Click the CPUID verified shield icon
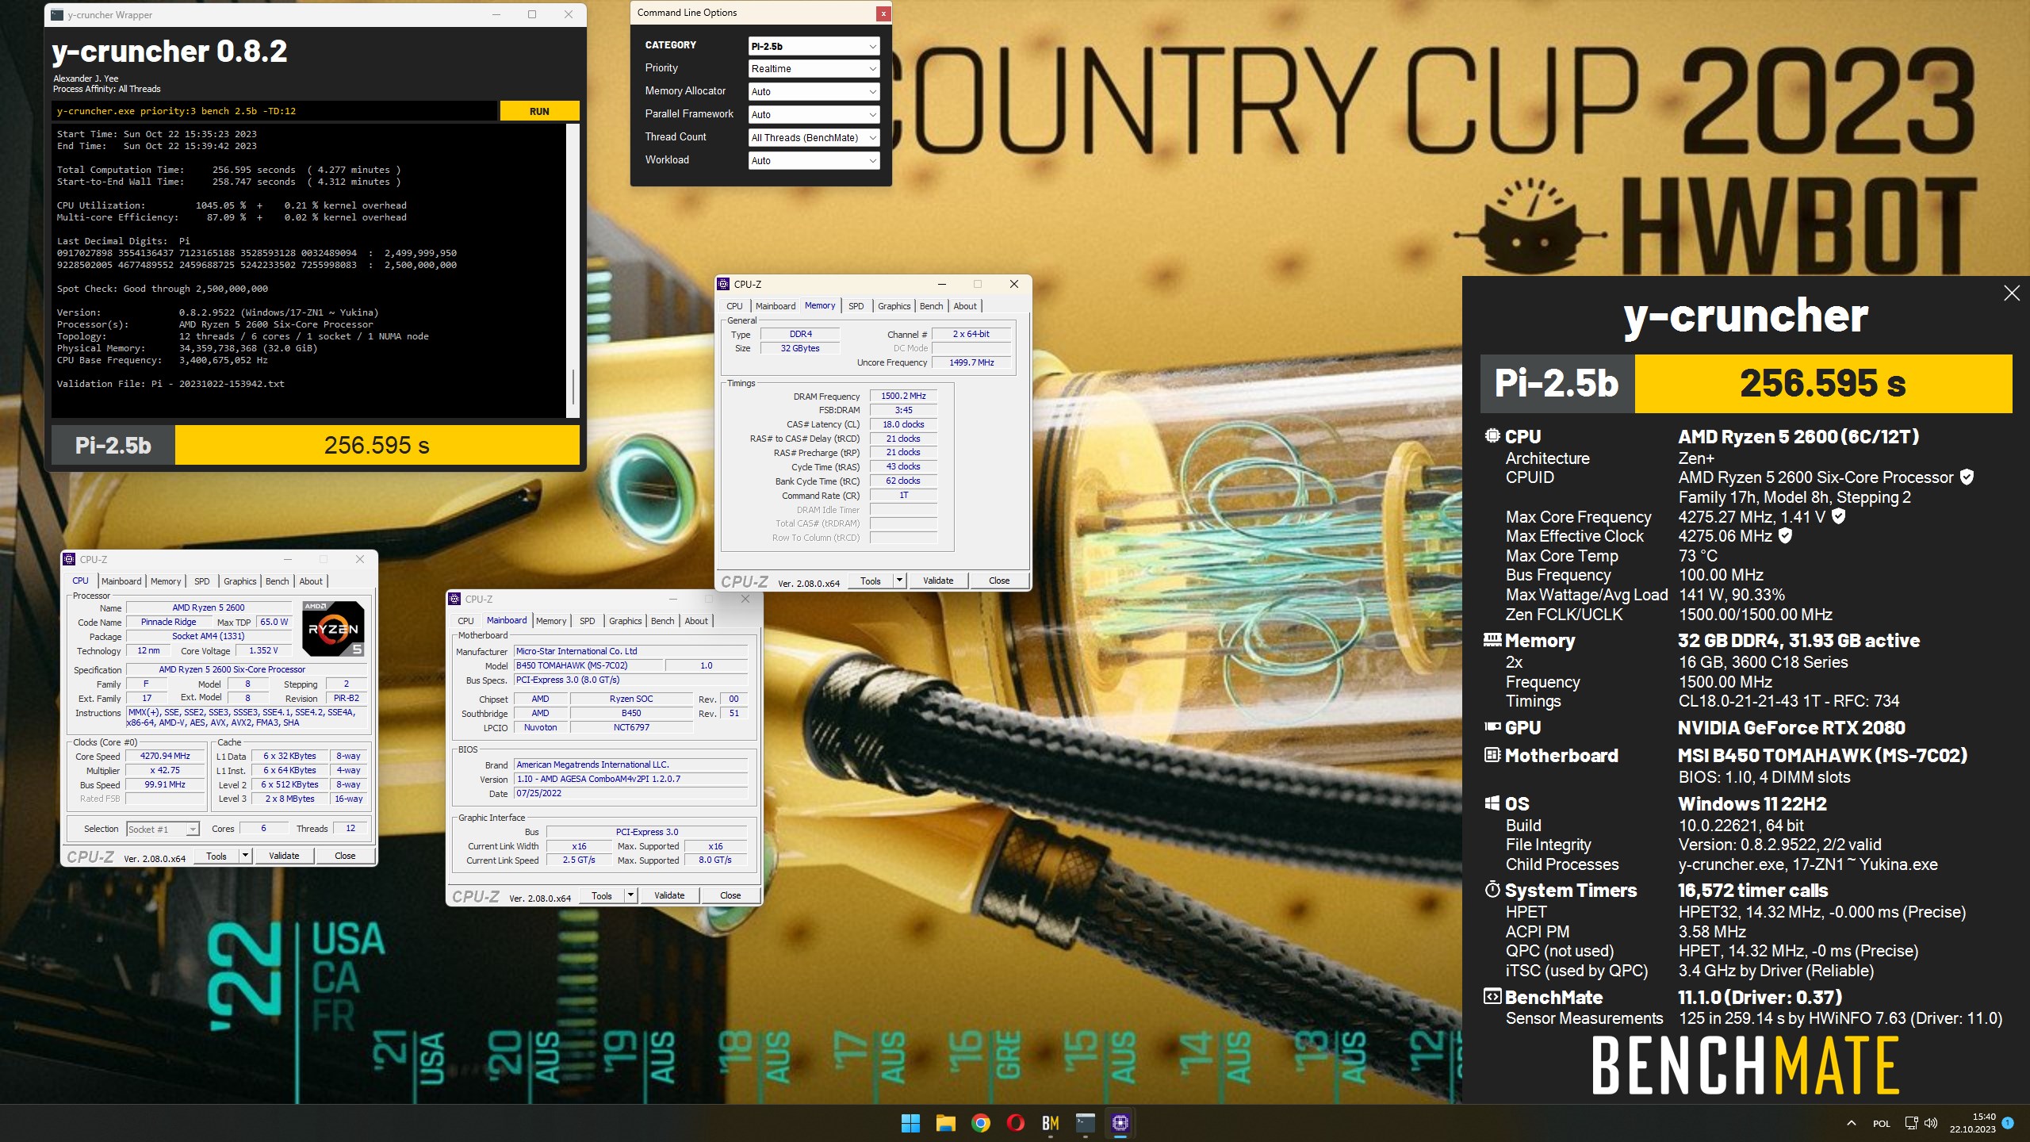 coord(1967,477)
